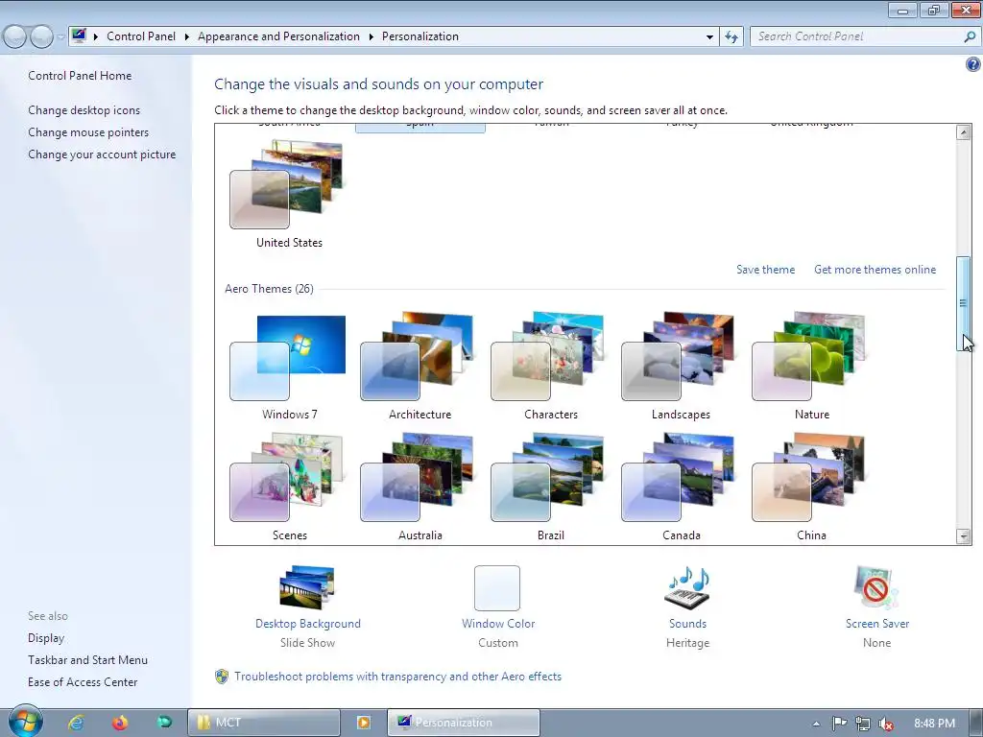Select the Characters theme
This screenshot has height=737, width=983.
point(550,356)
